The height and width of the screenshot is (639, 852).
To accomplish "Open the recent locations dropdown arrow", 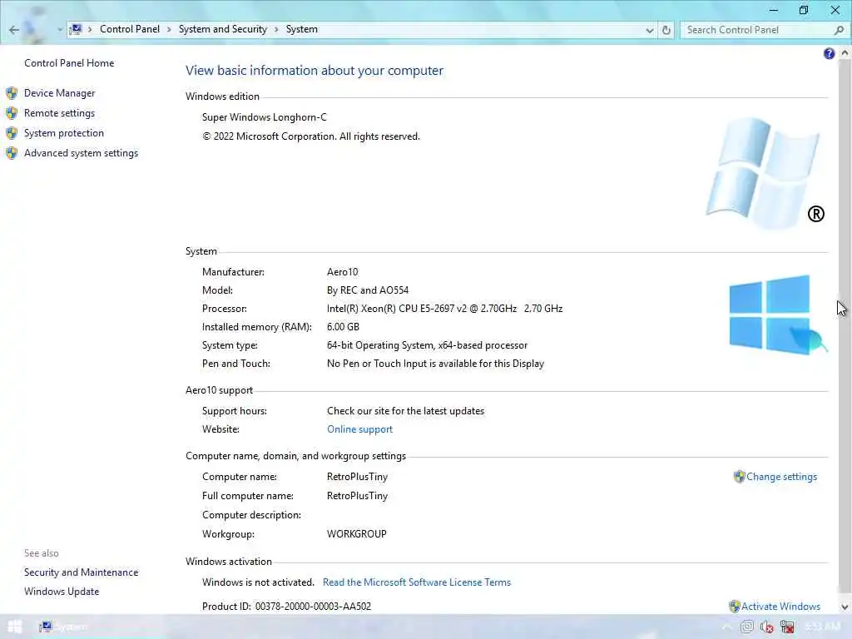I will (x=60, y=30).
